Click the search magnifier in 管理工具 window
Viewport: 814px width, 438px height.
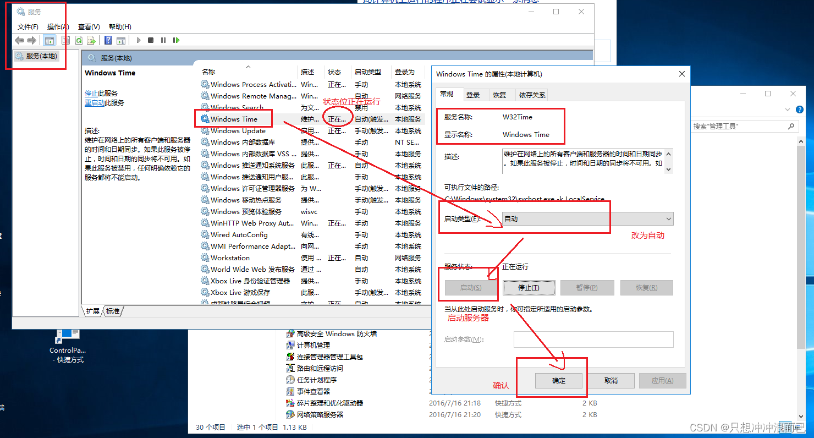(x=791, y=126)
